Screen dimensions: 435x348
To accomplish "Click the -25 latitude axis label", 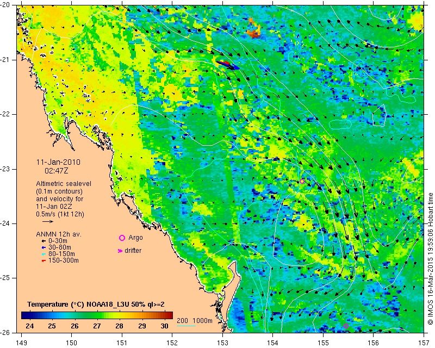I will point(5,278).
